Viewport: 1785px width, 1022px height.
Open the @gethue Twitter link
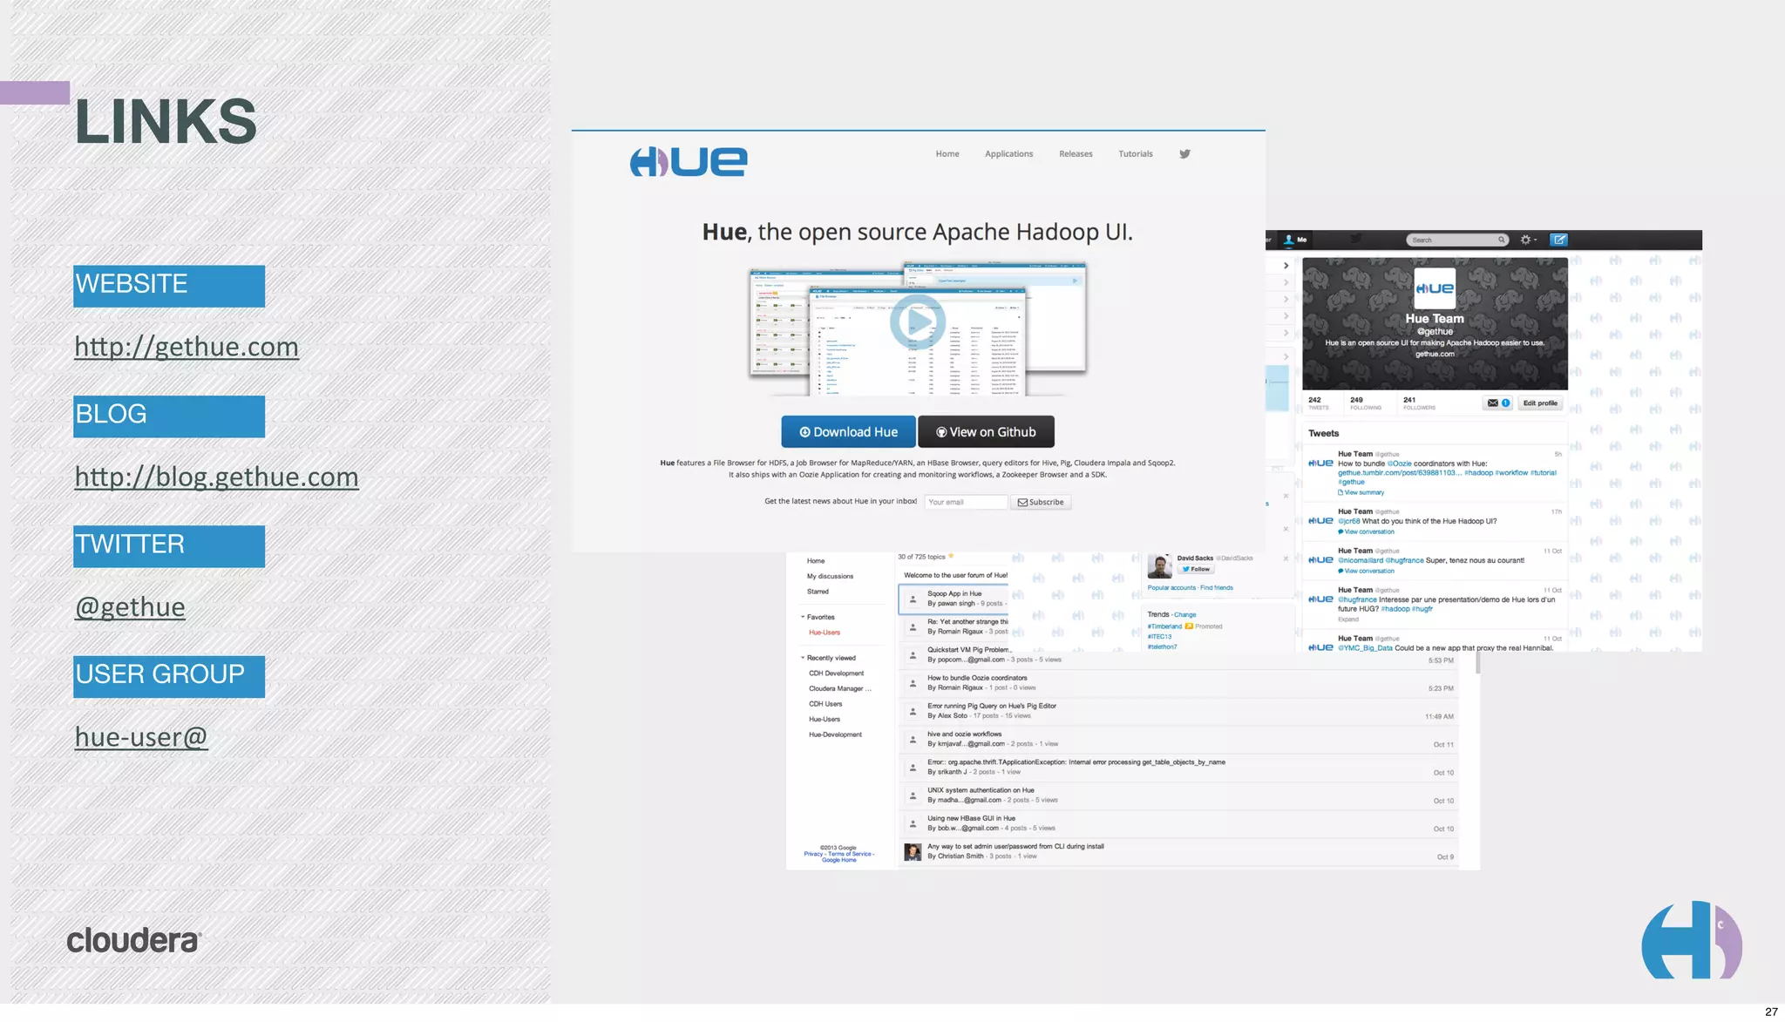click(x=130, y=606)
